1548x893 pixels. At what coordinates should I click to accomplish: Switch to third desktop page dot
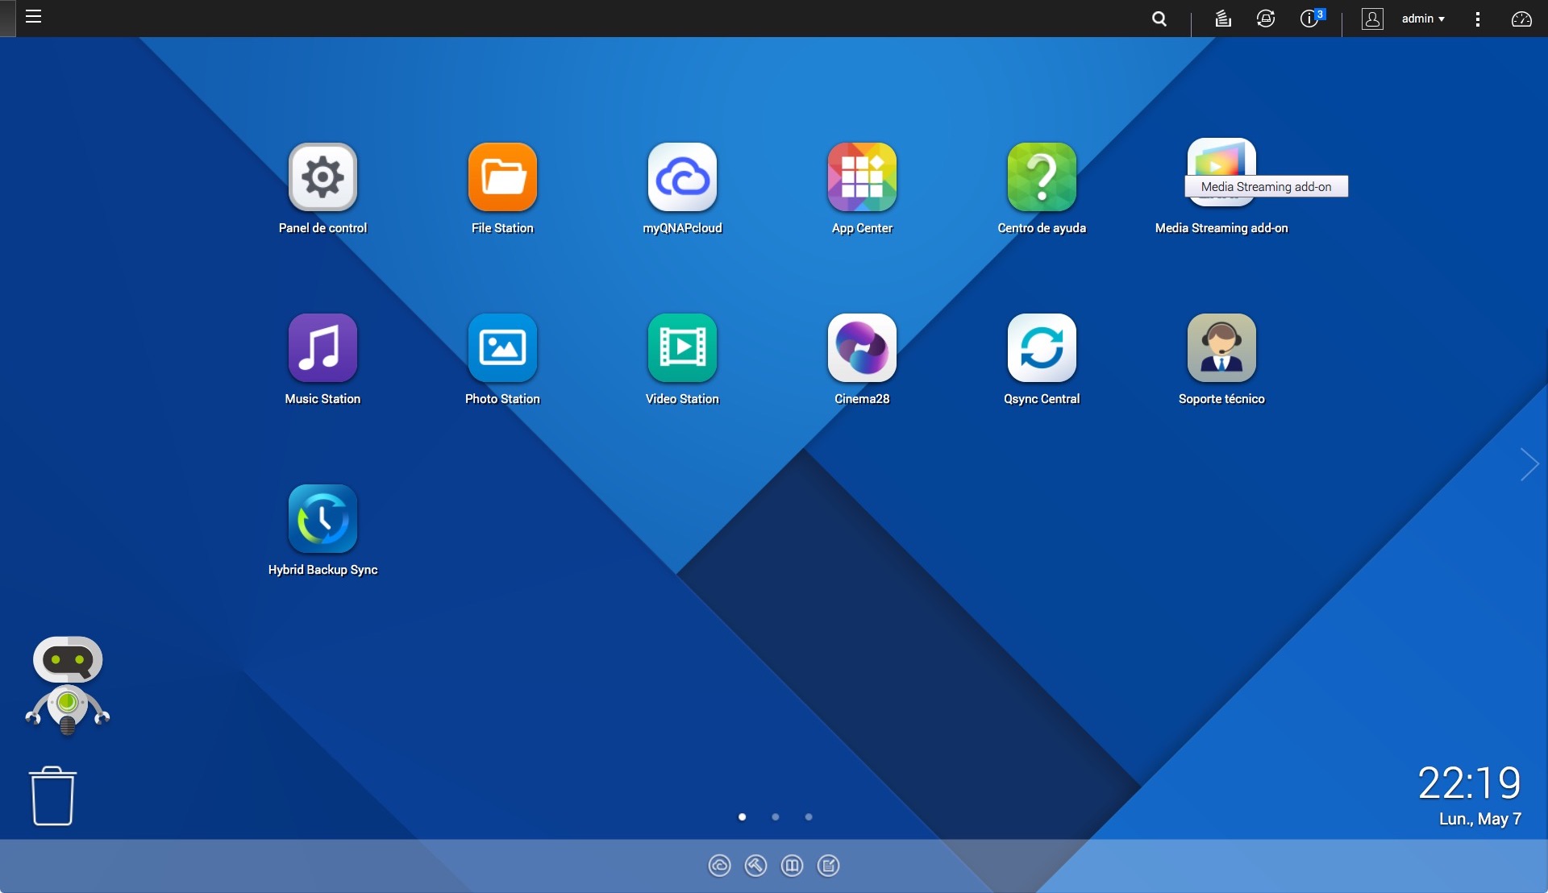809,817
